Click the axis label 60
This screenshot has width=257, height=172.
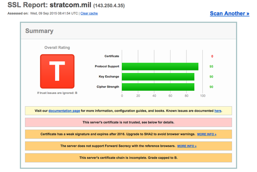point(170,96)
